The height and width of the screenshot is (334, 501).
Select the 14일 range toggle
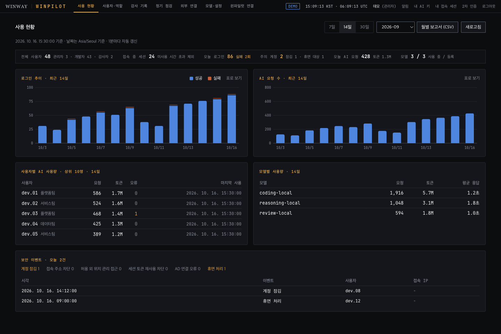pyautogui.click(x=348, y=27)
